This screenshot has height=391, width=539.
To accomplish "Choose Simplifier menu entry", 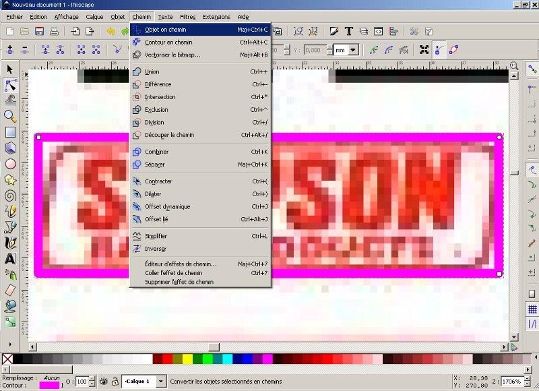I will pos(200,236).
